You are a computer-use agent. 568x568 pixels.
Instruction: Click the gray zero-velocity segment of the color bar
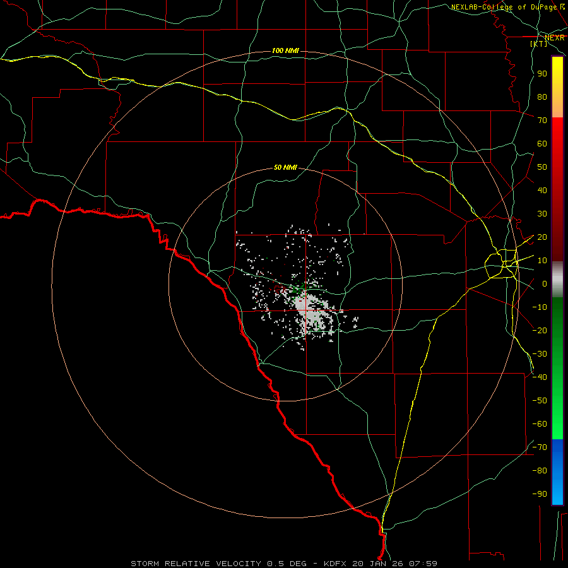pyautogui.click(x=557, y=280)
